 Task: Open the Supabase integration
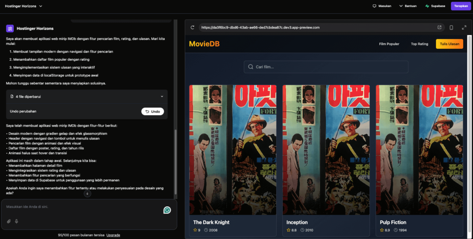[435, 6]
